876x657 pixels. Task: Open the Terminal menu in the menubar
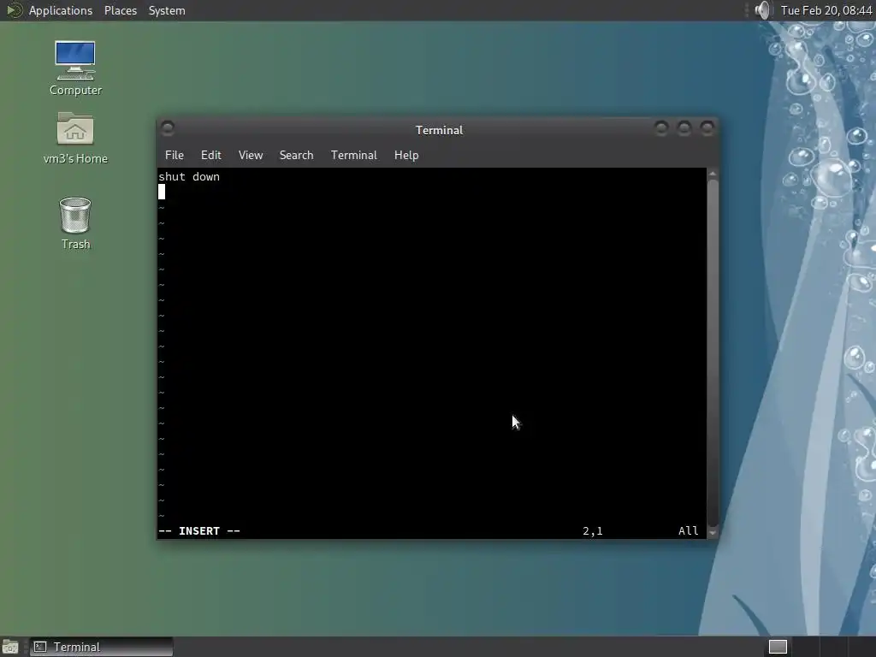pyautogui.click(x=353, y=155)
